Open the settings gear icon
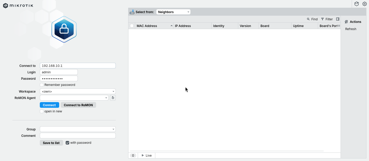369x161 pixels. (365, 4)
